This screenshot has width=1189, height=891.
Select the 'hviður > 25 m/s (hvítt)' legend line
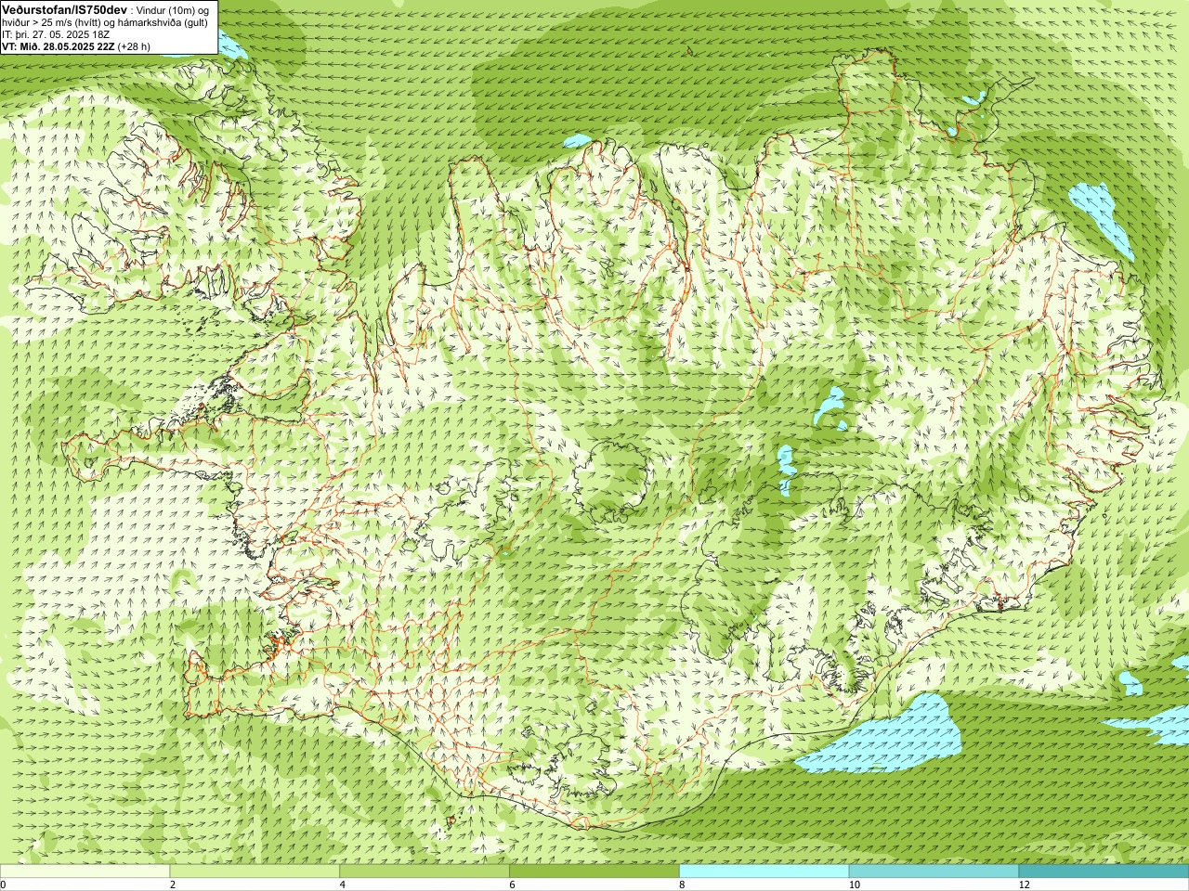[106, 21]
